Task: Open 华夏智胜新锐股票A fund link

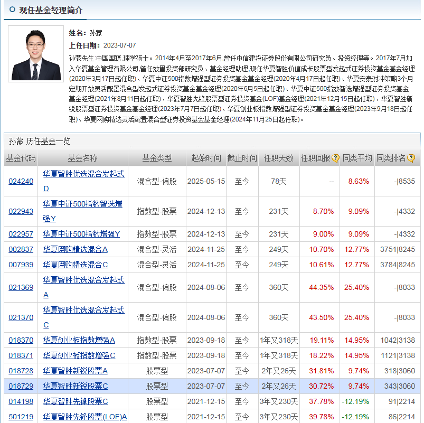Action: pos(76,371)
